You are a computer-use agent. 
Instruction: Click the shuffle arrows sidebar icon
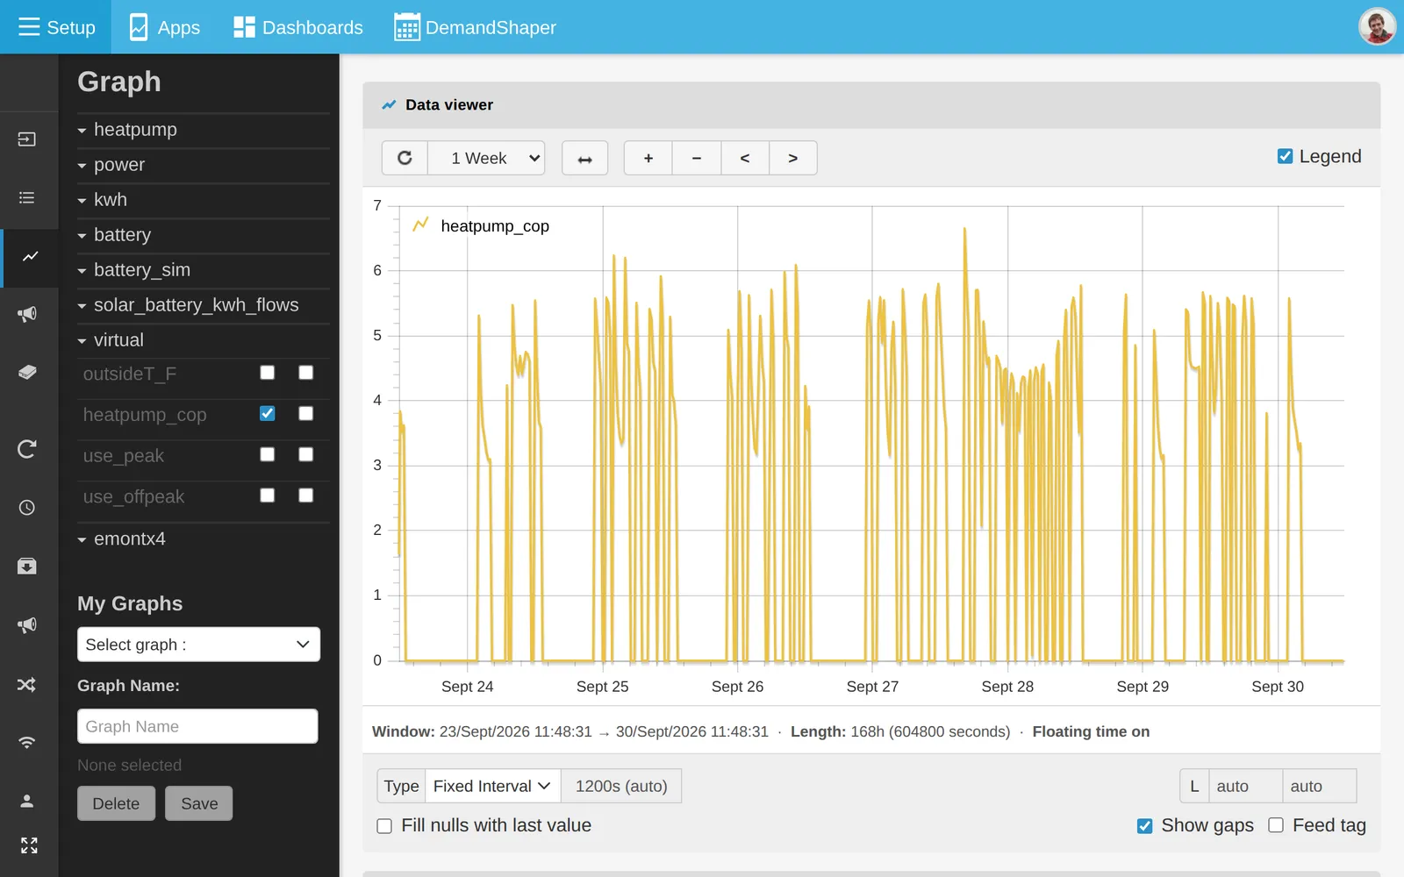tap(27, 685)
